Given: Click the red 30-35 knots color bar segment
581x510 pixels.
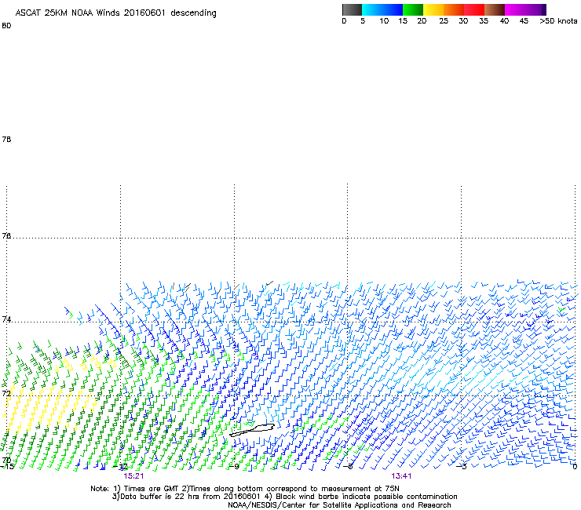Looking at the screenshot, I should (474, 9).
